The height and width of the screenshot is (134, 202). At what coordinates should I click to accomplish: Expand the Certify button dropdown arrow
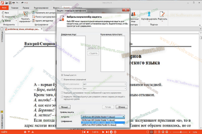149,21
